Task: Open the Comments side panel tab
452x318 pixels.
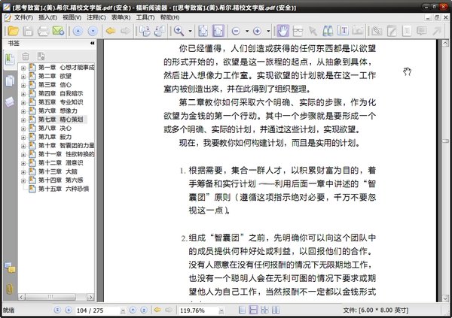Action: pyautogui.click(x=10, y=268)
